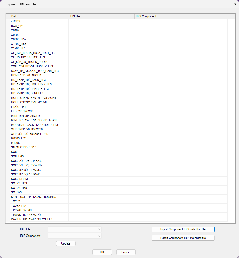Select CE_79_BD197_H433_LF3 row

[x=28, y=57]
